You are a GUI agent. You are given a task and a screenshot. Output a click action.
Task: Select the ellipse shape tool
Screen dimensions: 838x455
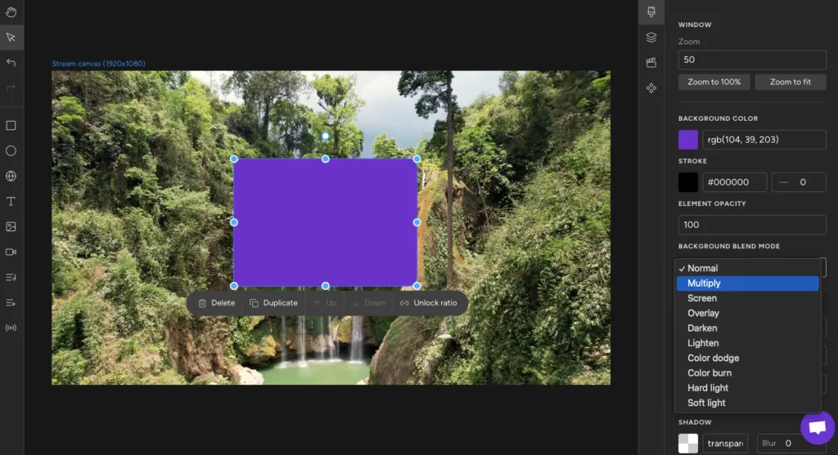pyautogui.click(x=11, y=151)
